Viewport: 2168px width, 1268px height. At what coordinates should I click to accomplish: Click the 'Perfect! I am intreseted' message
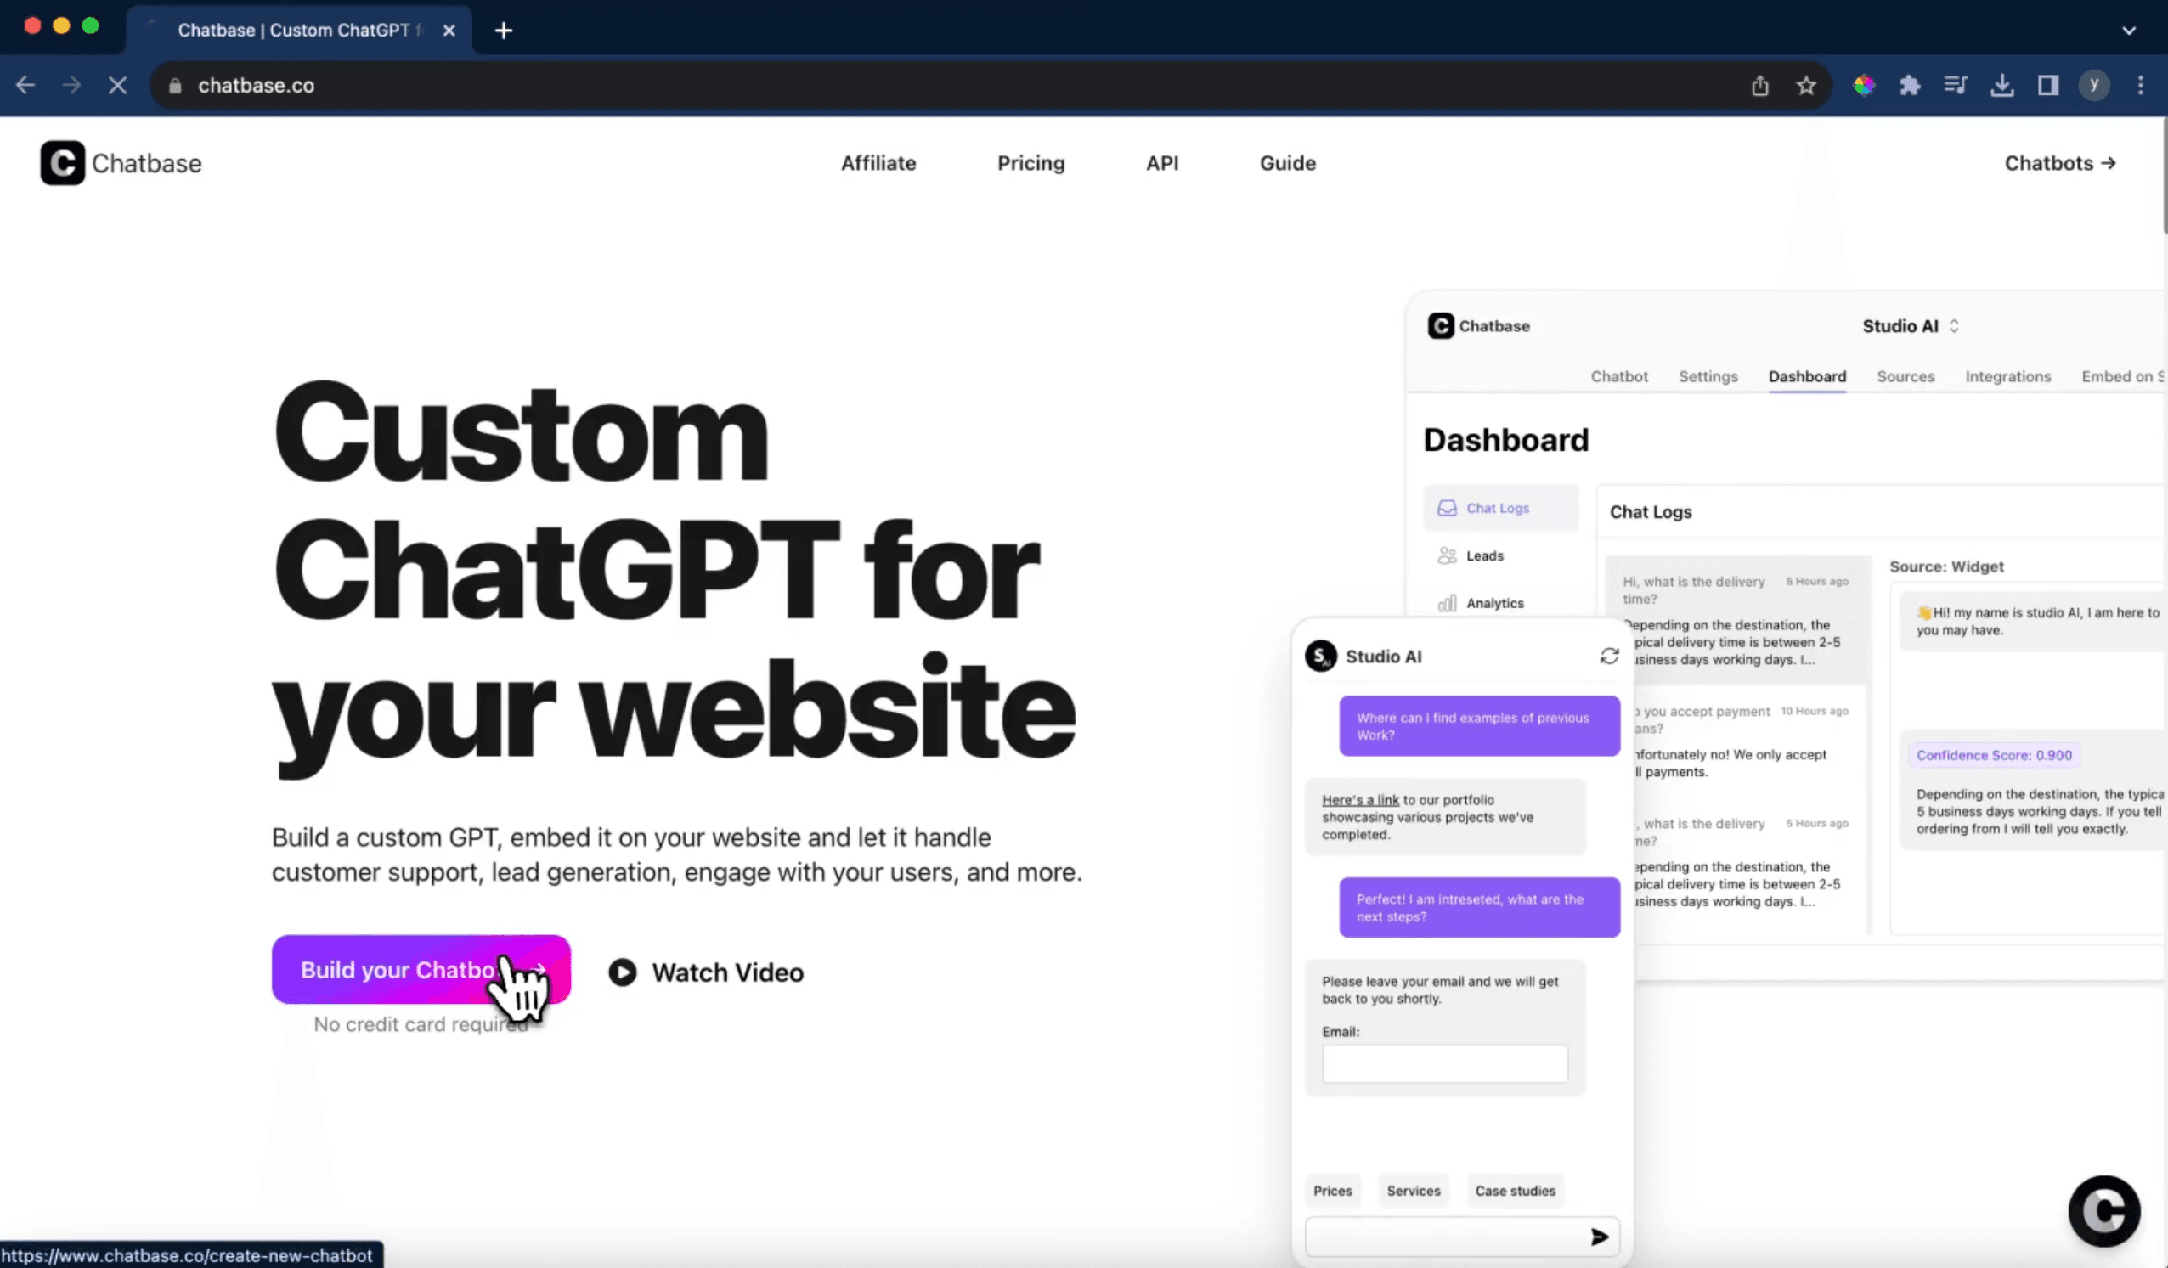pos(1479,908)
